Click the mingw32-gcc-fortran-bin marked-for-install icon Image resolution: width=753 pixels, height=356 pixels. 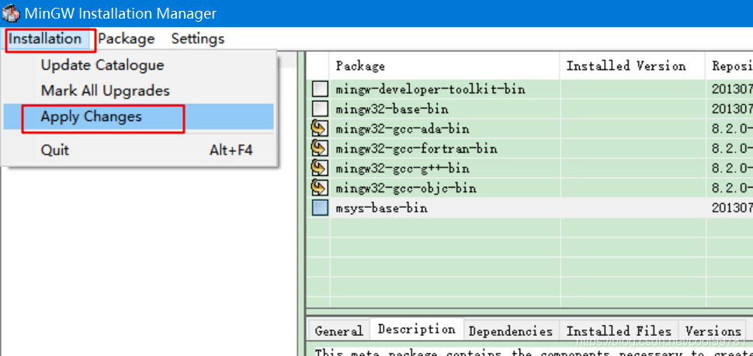320,148
